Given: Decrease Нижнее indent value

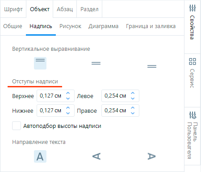Looking at the screenshot, I should pyautogui.click(x=68, y=113).
